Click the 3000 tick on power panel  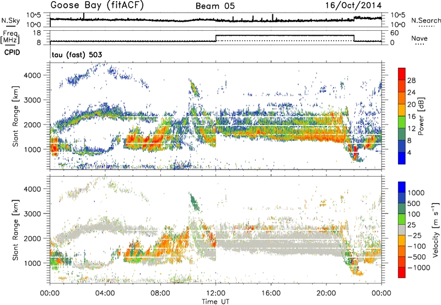32,100
